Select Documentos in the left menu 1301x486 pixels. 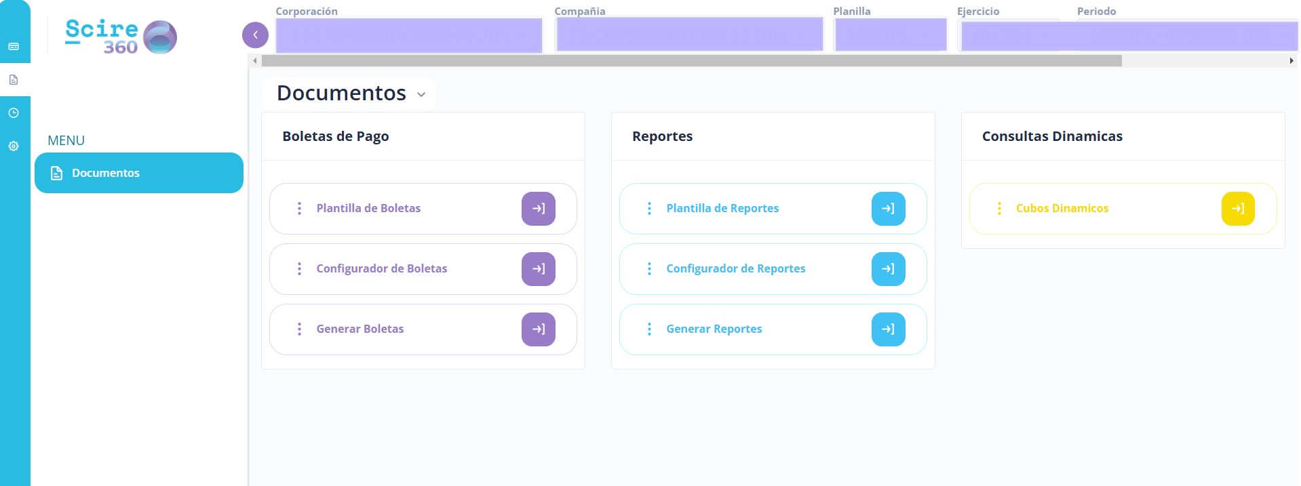pos(139,173)
